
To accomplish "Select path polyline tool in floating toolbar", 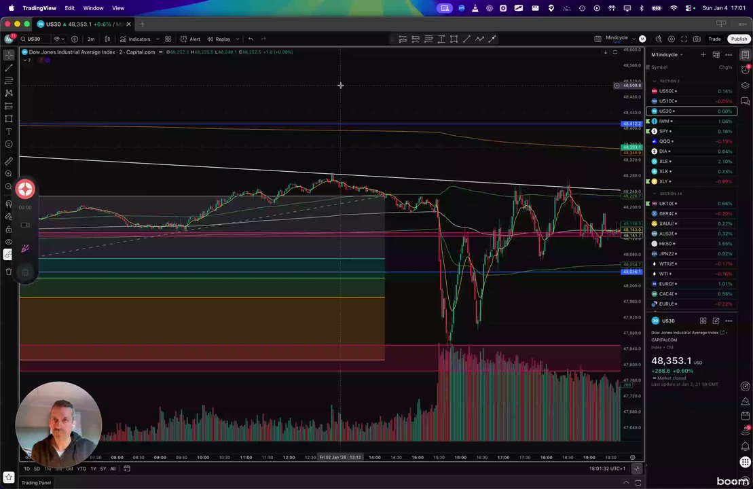I will 479,39.
